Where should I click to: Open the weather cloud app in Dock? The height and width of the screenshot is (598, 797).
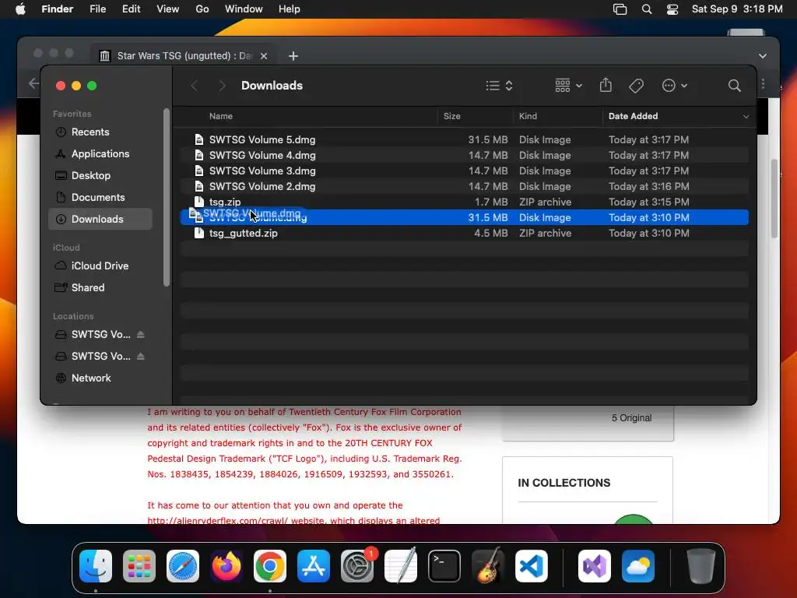[638, 565]
